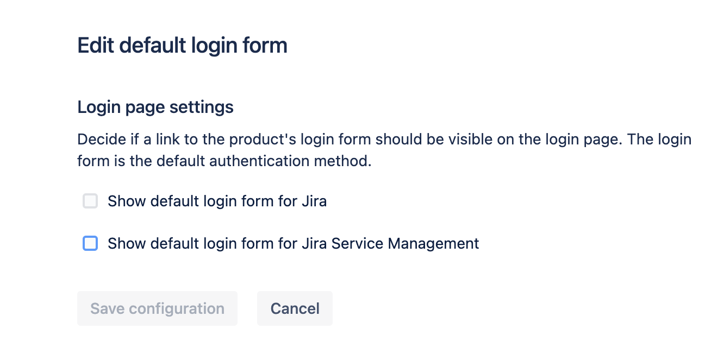The height and width of the screenshot is (354, 711).
Task: Enable the Jira Service Management login form checkbox
Action: [x=90, y=243]
